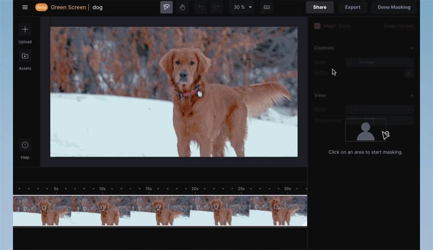Open the hamburger main menu
The height and width of the screenshot is (250, 433).
pyautogui.click(x=25, y=7)
